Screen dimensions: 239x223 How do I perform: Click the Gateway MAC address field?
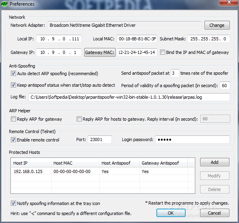coord(137,52)
